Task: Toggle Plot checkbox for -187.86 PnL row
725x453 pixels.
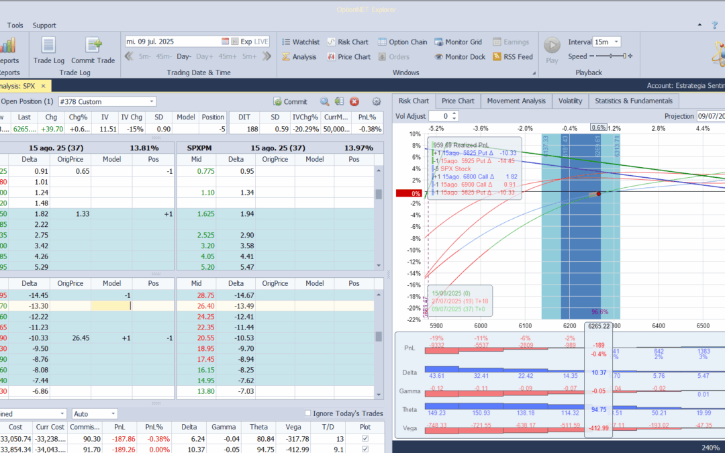Action: pos(365,439)
